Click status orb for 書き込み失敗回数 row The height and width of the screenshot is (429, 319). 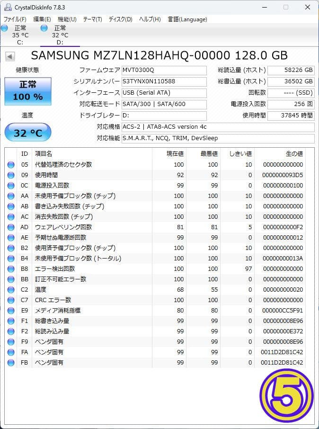pos(11,206)
